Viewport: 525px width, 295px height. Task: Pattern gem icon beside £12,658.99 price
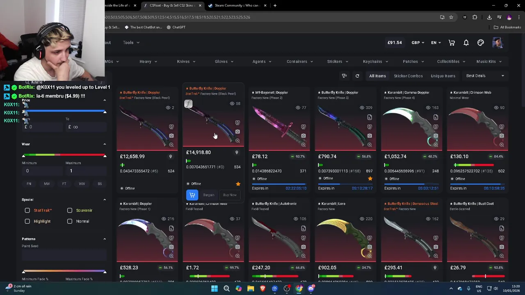pyautogui.click(x=171, y=157)
